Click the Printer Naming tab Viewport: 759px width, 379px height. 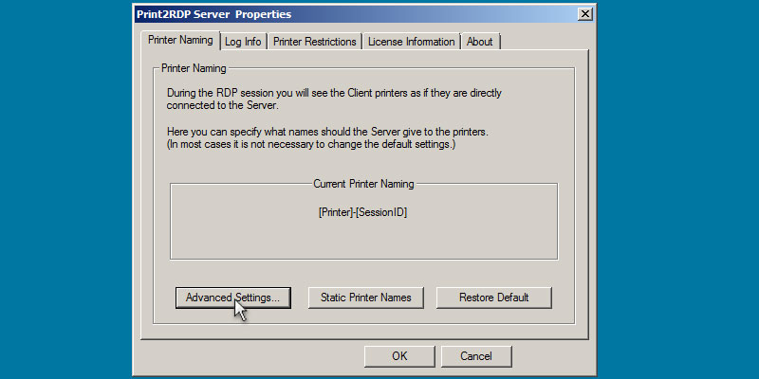pyautogui.click(x=180, y=41)
